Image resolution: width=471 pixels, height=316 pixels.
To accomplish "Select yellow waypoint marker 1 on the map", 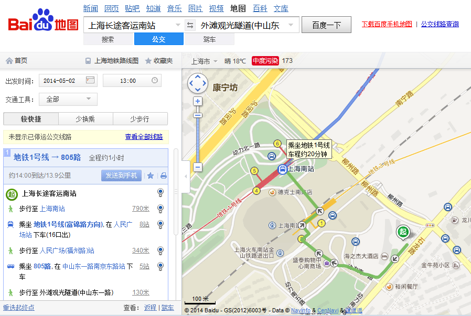I will (322, 223).
